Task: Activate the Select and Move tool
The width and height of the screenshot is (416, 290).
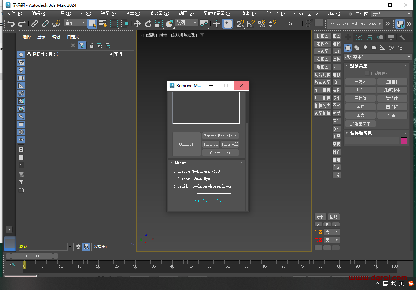Action: click(x=137, y=24)
